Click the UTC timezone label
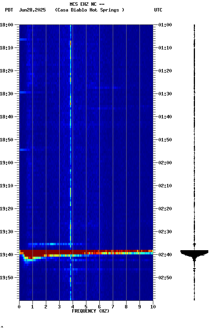The image size is (211, 331). pyautogui.click(x=158, y=10)
